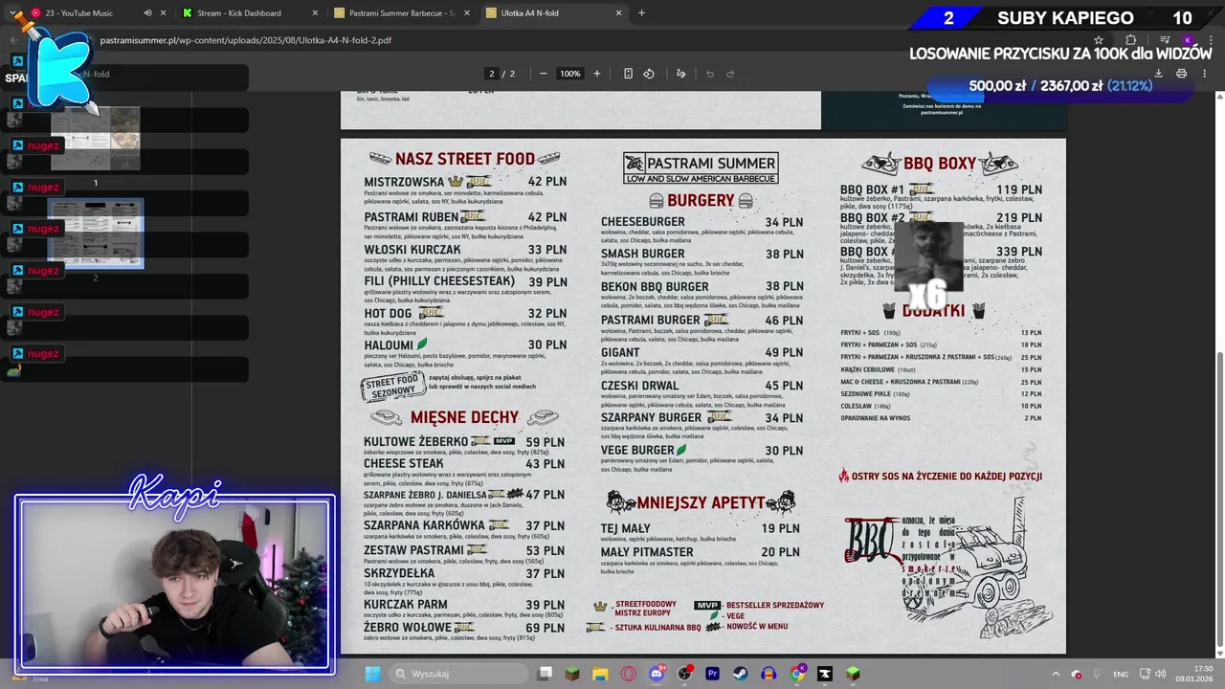Mute the YouTube Music tab audio
Image resolution: width=1225 pixels, height=689 pixels.
[x=147, y=13]
